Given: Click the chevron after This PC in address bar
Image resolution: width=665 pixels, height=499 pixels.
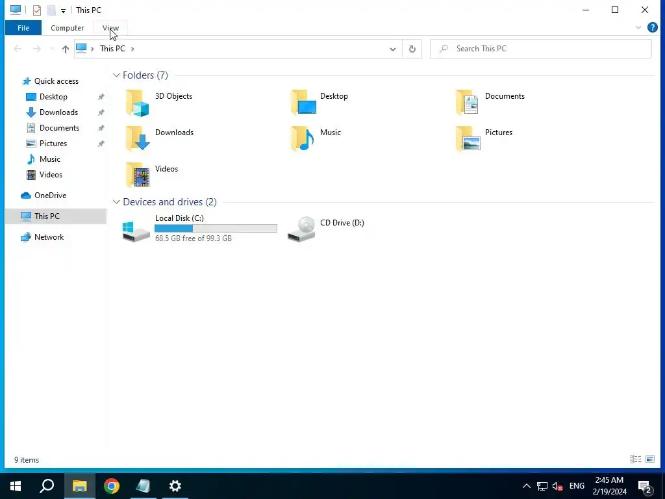Looking at the screenshot, I should click(132, 49).
